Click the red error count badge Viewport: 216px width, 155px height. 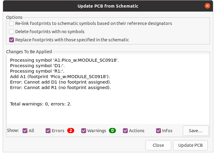pos(71,131)
